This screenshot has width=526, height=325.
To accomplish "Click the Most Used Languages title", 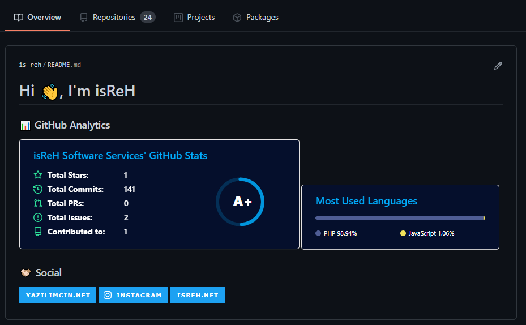I will [x=366, y=201].
